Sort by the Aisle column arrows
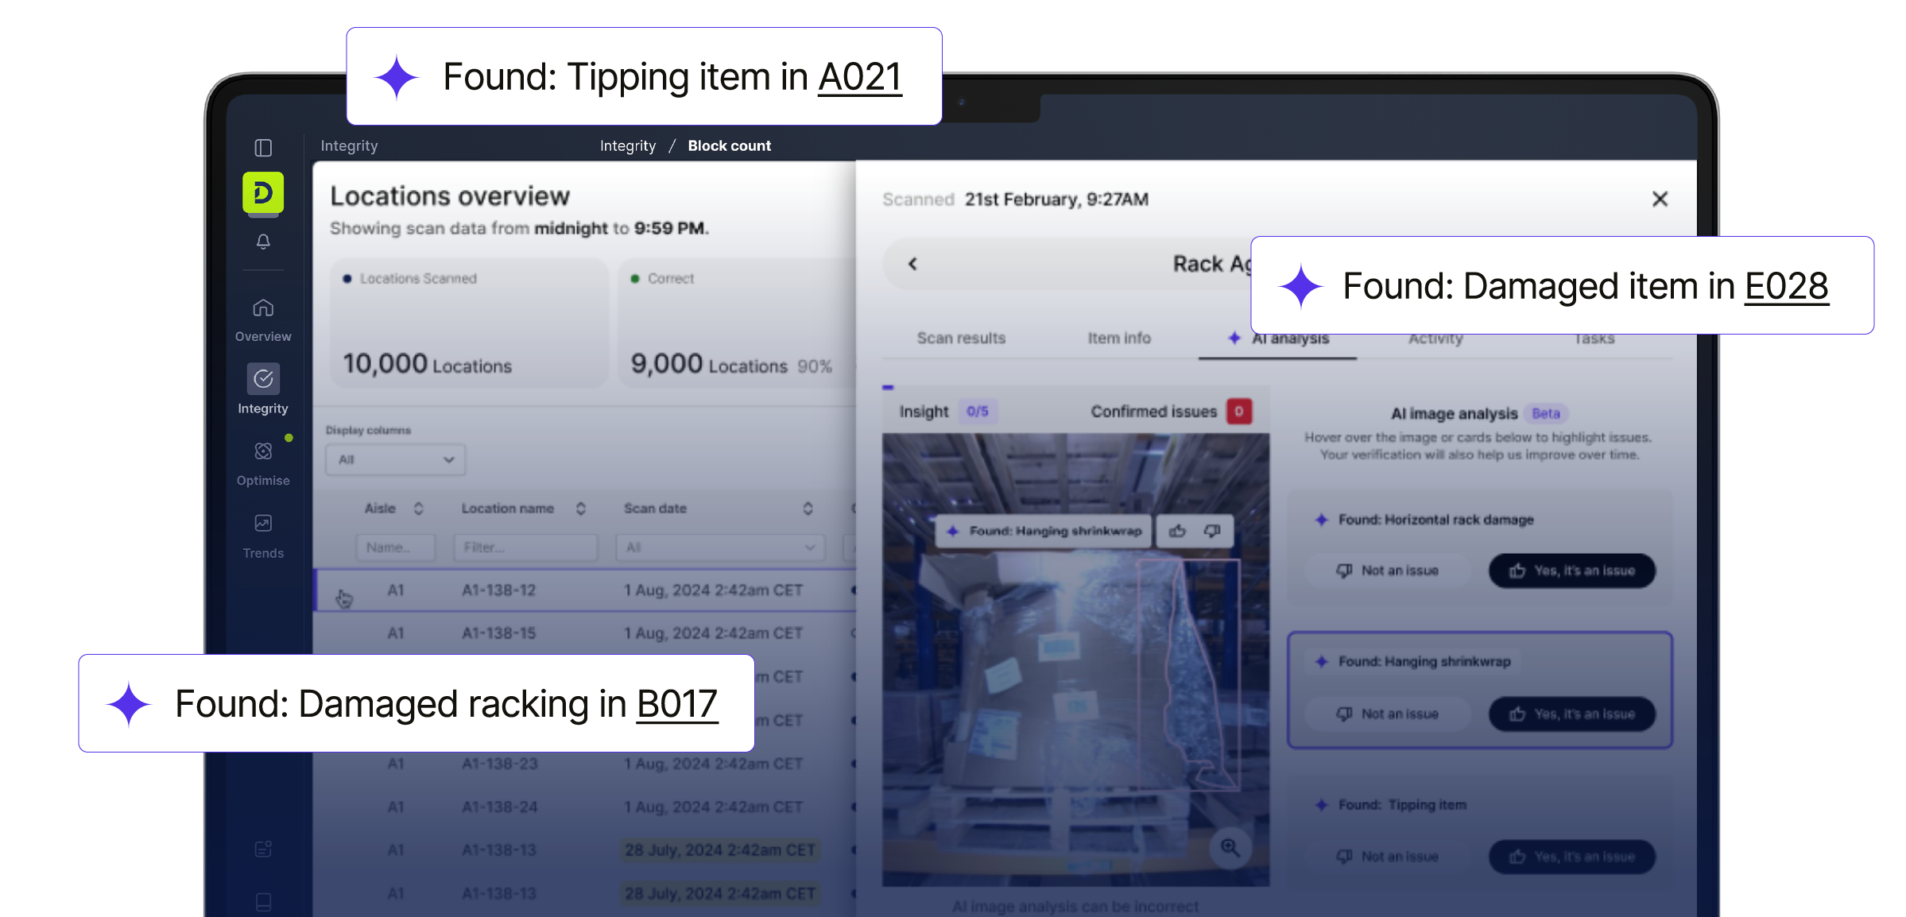 click(419, 509)
